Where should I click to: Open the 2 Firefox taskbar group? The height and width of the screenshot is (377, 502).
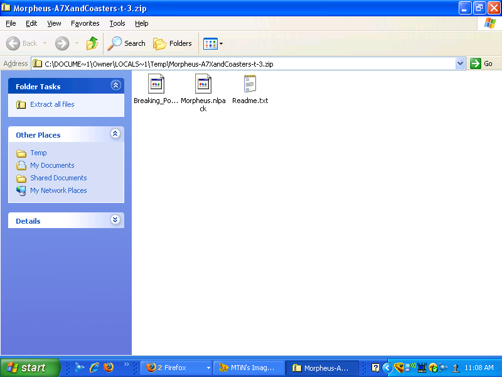coord(176,368)
